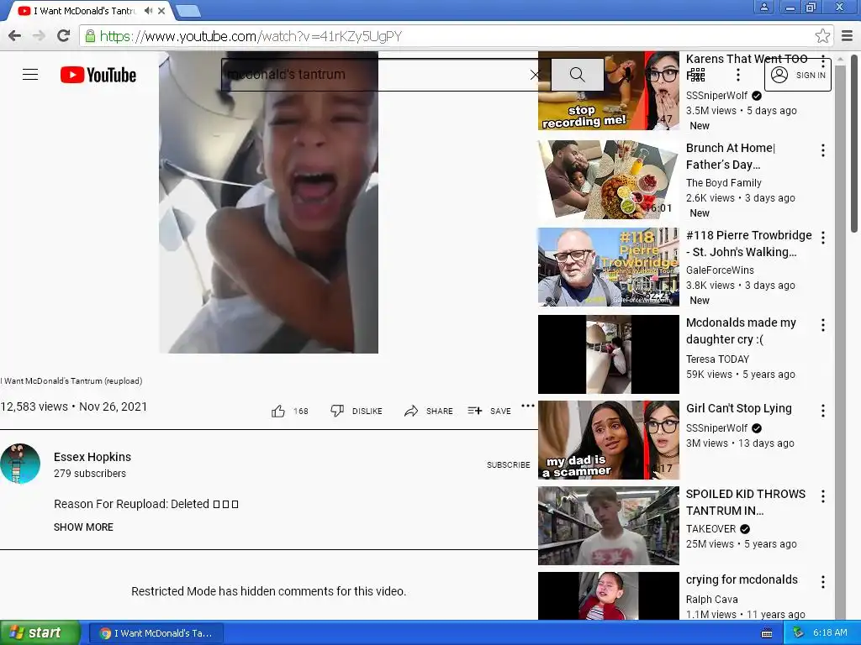
Task: Expand description with SHOW MORE
Action: (x=83, y=527)
